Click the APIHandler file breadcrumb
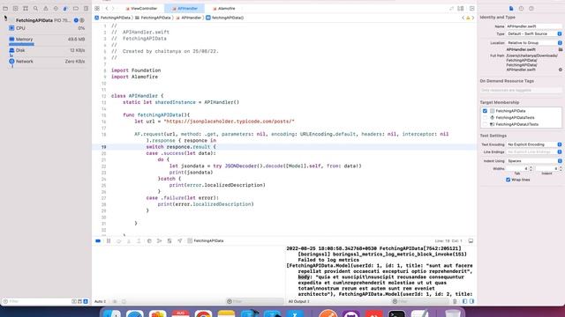 (x=188, y=18)
